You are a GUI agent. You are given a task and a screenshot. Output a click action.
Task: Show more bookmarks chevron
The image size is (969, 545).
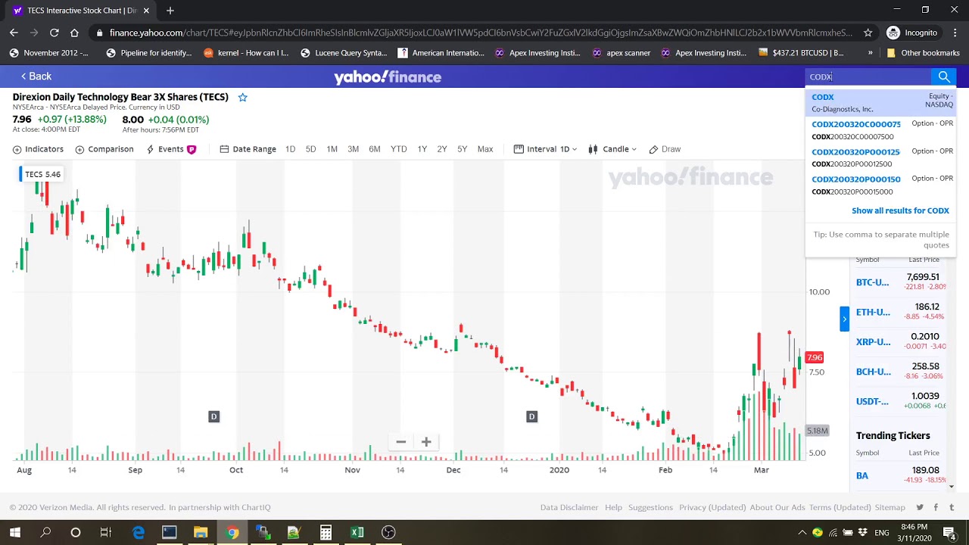pyautogui.click(x=870, y=53)
